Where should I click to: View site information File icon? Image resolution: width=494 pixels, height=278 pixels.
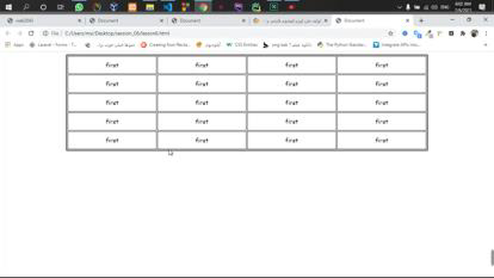[x=51, y=33]
